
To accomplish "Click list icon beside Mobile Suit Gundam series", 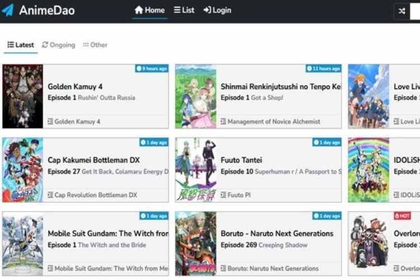I will point(50,268).
